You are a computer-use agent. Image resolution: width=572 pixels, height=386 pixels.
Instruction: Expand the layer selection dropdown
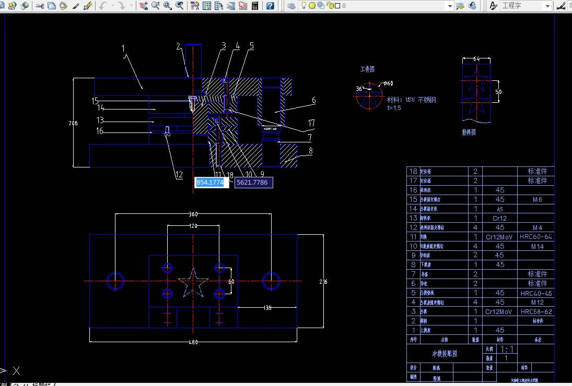[449, 6]
